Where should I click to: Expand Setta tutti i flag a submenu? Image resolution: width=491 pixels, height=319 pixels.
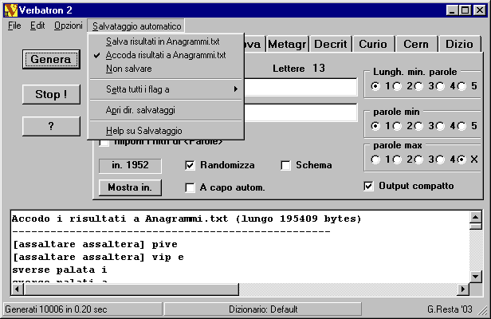166,89
